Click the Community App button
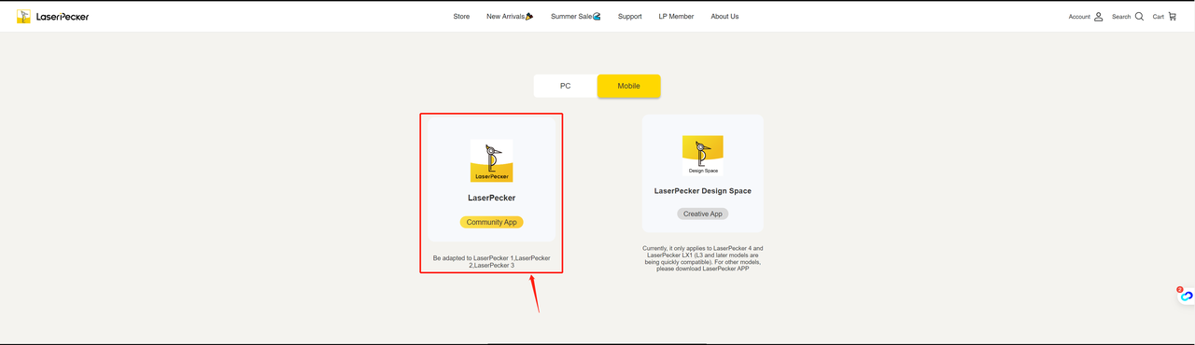This screenshot has height=345, width=1195. pyautogui.click(x=492, y=222)
